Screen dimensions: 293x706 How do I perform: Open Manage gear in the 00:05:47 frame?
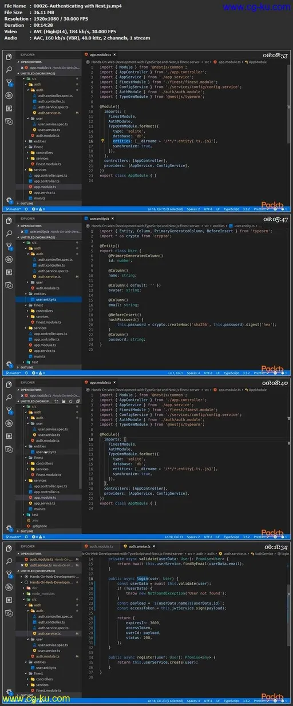pos(9,364)
